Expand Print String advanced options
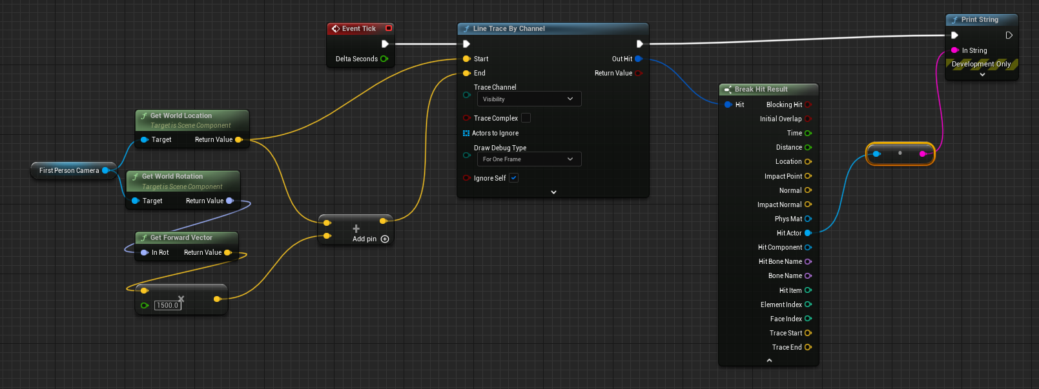This screenshot has width=1039, height=389. (982, 75)
